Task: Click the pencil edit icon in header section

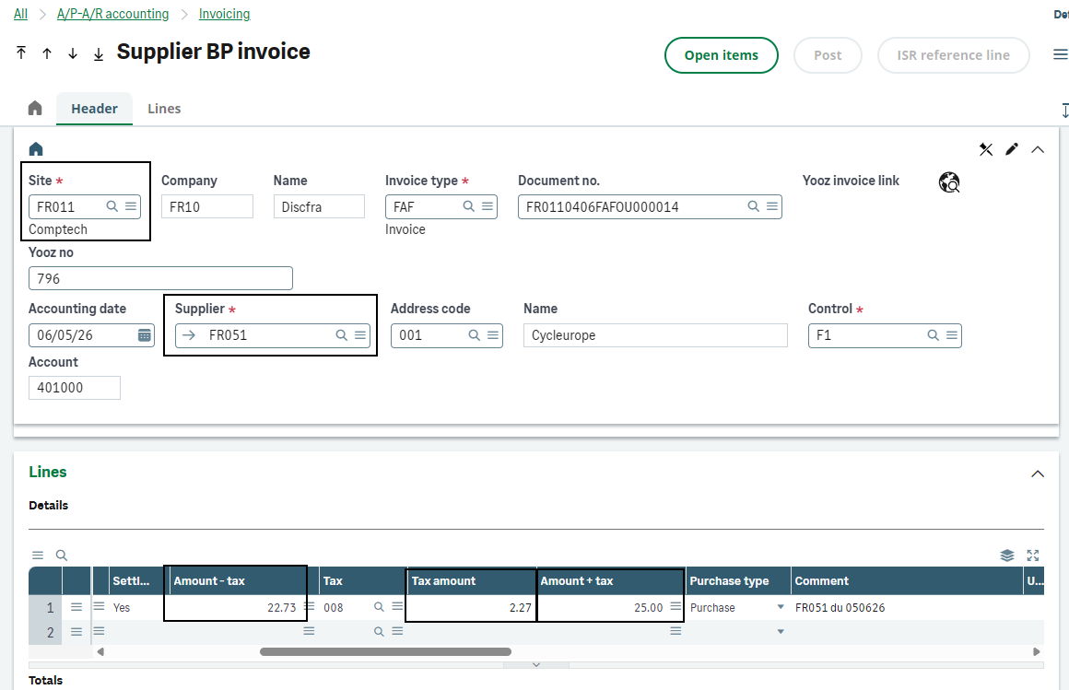Action: pos(1012,149)
